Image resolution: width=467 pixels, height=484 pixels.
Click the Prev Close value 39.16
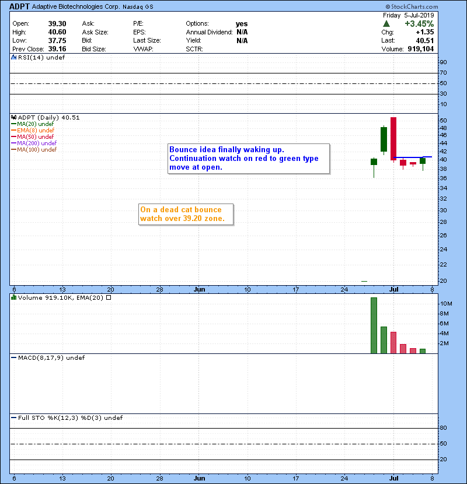tap(57, 49)
